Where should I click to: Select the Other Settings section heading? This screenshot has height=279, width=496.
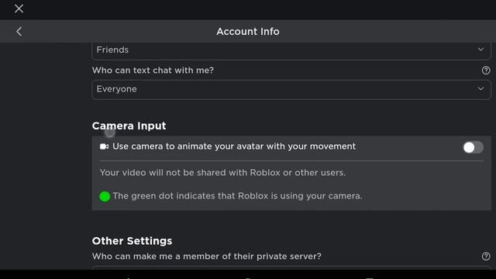click(x=132, y=241)
